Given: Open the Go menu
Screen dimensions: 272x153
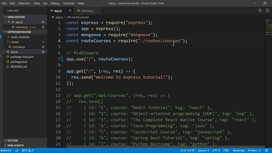Looking at the screenshot, I should [45, 3].
